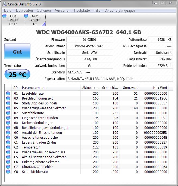Open the Sprache(Language) menu

pos(120,10)
